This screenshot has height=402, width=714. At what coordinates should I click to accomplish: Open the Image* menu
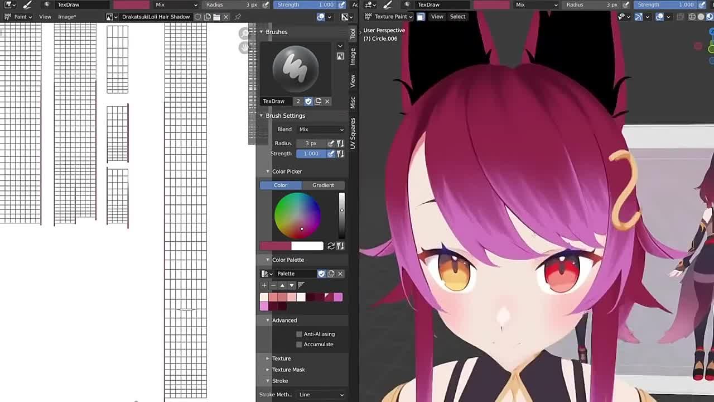pos(67,17)
